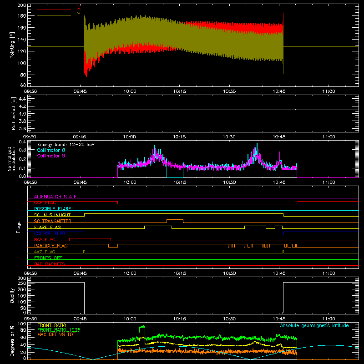364x364 pixels.
Task: Click the "Normalized modulation" axis title
Action: tap(12, 159)
